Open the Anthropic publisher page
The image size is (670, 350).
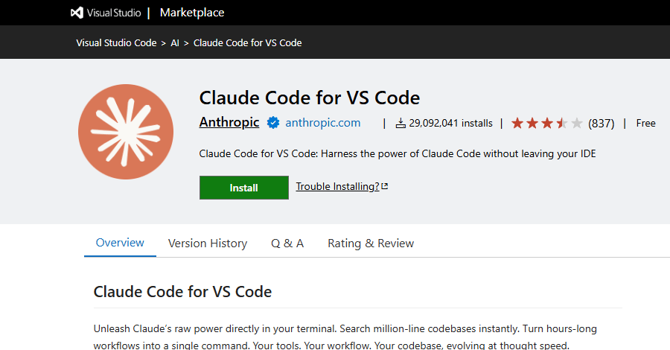click(x=229, y=122)
